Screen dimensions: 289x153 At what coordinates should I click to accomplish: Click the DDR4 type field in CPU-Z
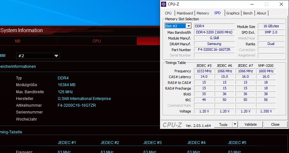tap(214, 26)
